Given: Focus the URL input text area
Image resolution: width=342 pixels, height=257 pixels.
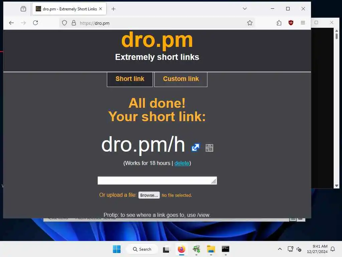Looking at the screenshot, I should [157, 180].
